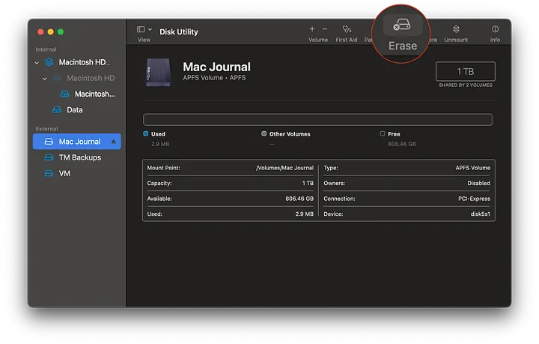Click the 806.46 GB Available value

pyautogui.click(x=299, y=199)
